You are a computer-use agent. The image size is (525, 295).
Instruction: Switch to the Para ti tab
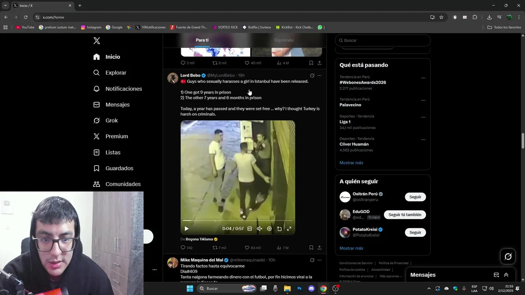click(x=202, y=40)
